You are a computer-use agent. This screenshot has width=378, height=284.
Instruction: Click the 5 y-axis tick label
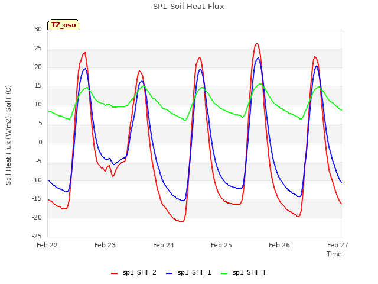coord(40,124)
